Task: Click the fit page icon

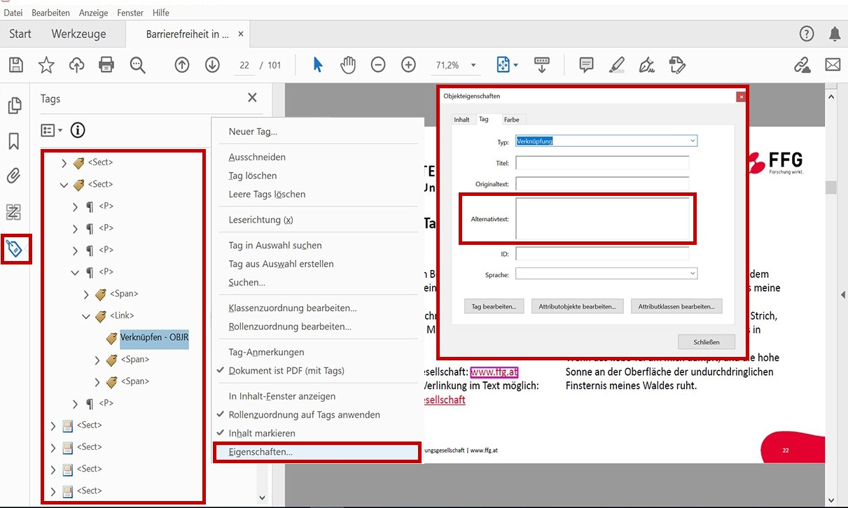Action: [503, 65]
